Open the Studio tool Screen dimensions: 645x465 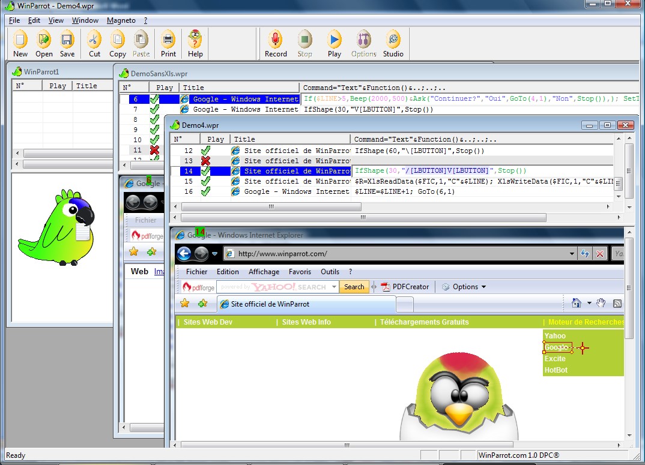(x=393, y=44)
